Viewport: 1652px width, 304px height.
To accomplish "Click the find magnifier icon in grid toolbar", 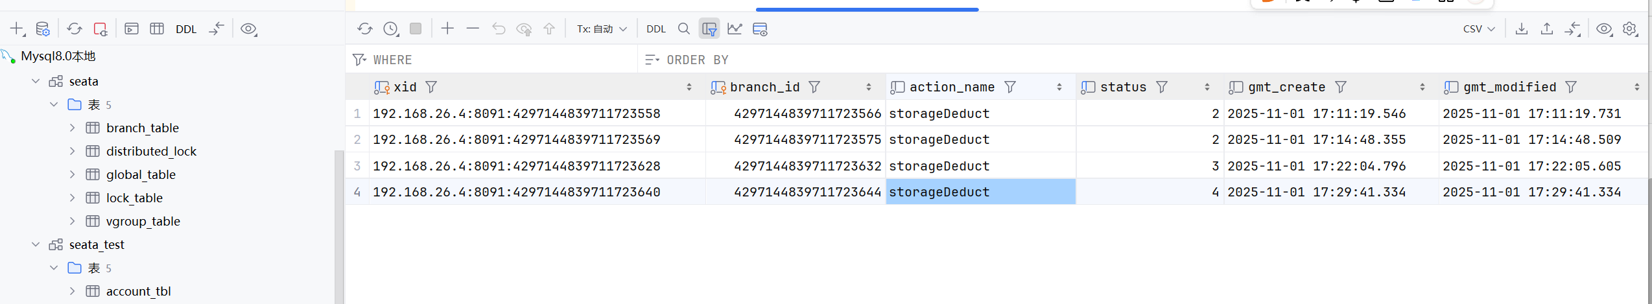I will [683, 29].
